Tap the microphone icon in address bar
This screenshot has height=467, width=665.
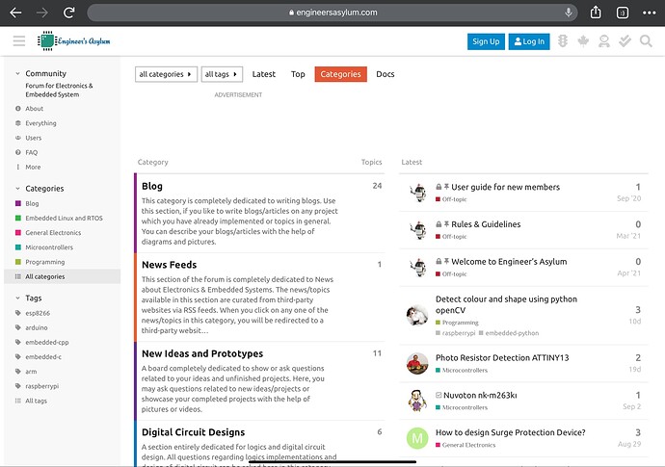tap(569, 13)
